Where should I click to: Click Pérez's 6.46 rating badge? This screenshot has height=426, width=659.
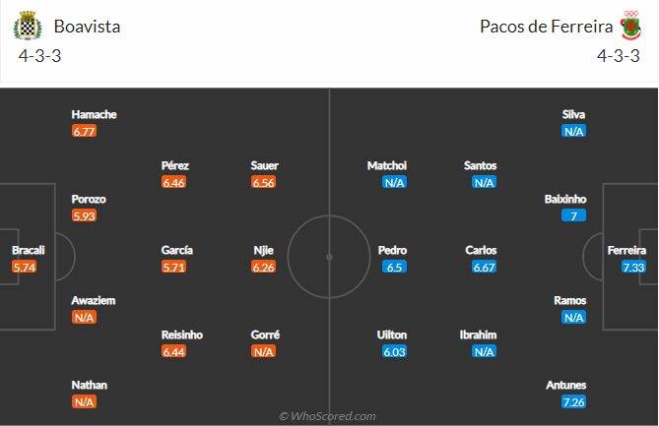click(174, 182)
